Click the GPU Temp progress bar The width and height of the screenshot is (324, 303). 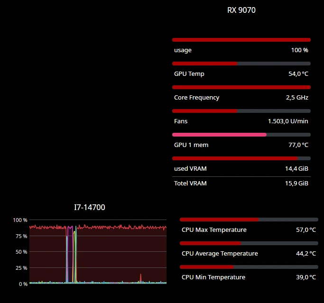[241, 64]
